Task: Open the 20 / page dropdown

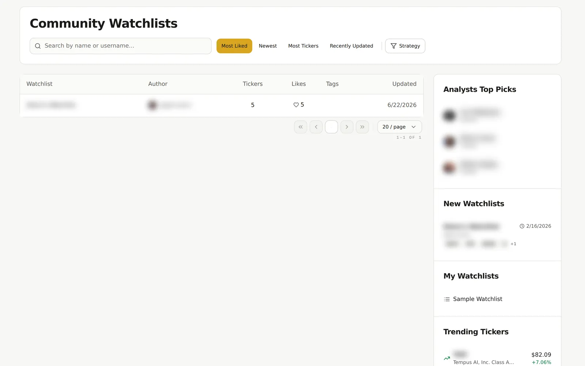Action: pos(400,127)
